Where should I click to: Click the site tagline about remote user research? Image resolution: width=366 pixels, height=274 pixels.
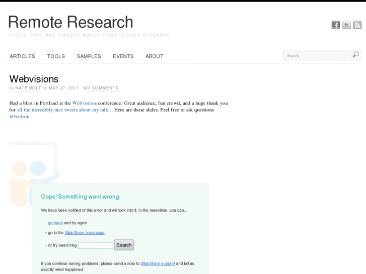coord(89,35)
